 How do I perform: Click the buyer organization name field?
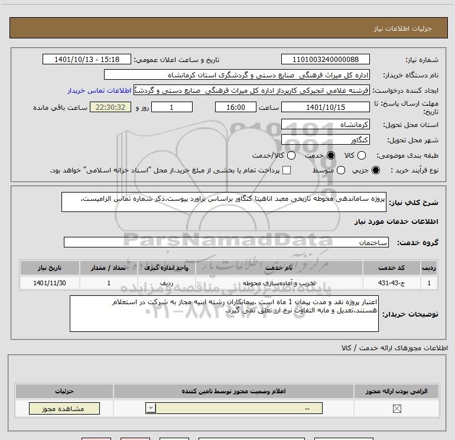(x=237, y=74)
